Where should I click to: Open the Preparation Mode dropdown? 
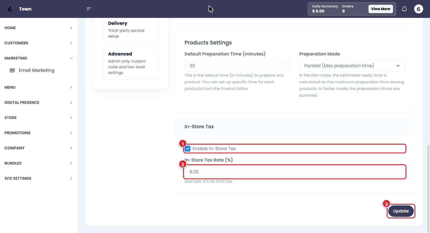pos(352,66)
